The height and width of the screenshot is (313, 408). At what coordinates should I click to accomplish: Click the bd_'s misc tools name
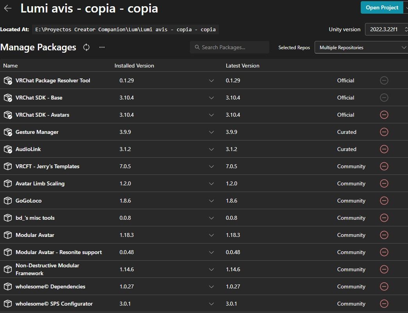(35, 218)
